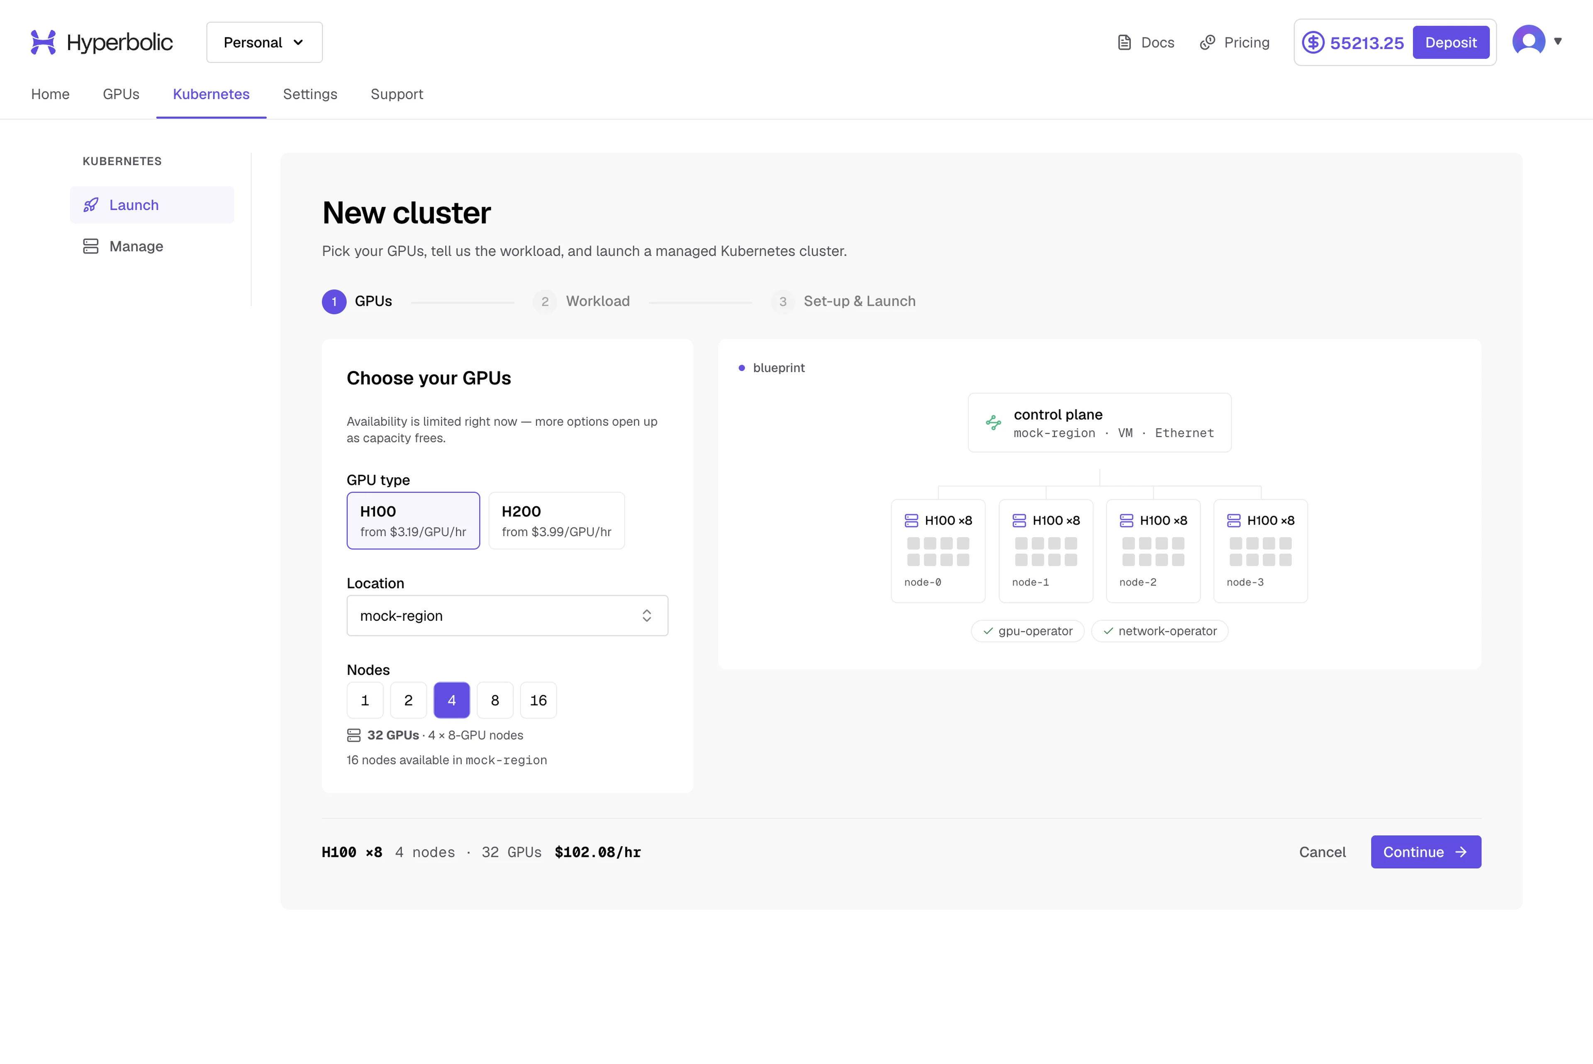This screenshot has width=1593, height=1064.
Task: Click the Docs document icon
Action: coord(1124,42)
